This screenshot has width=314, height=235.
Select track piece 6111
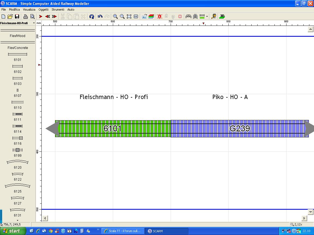point(18,117)
